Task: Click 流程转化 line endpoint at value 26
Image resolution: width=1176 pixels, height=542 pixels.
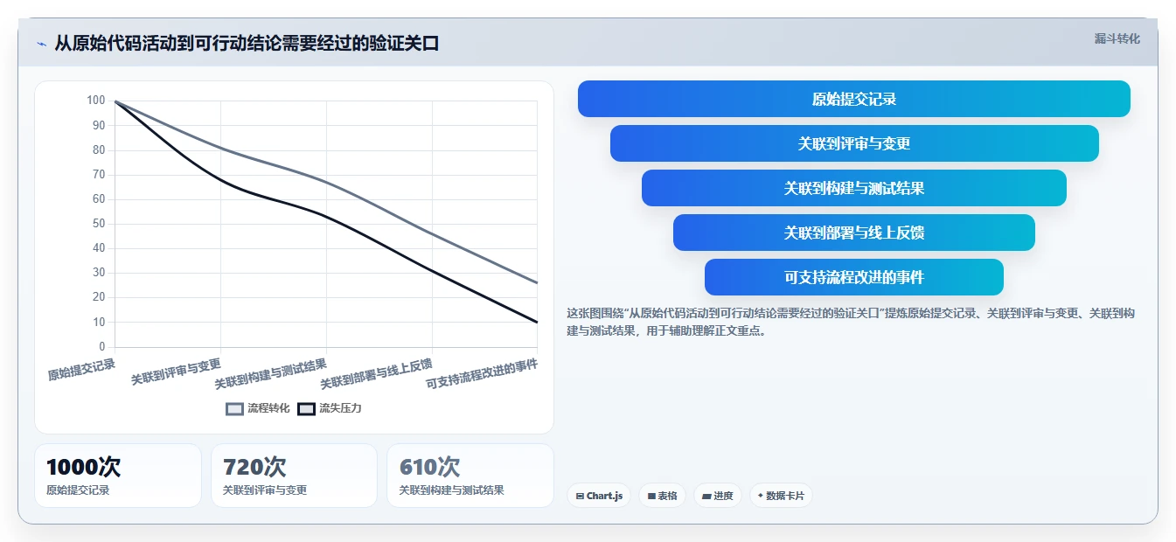Action: [x=537, y=282]
